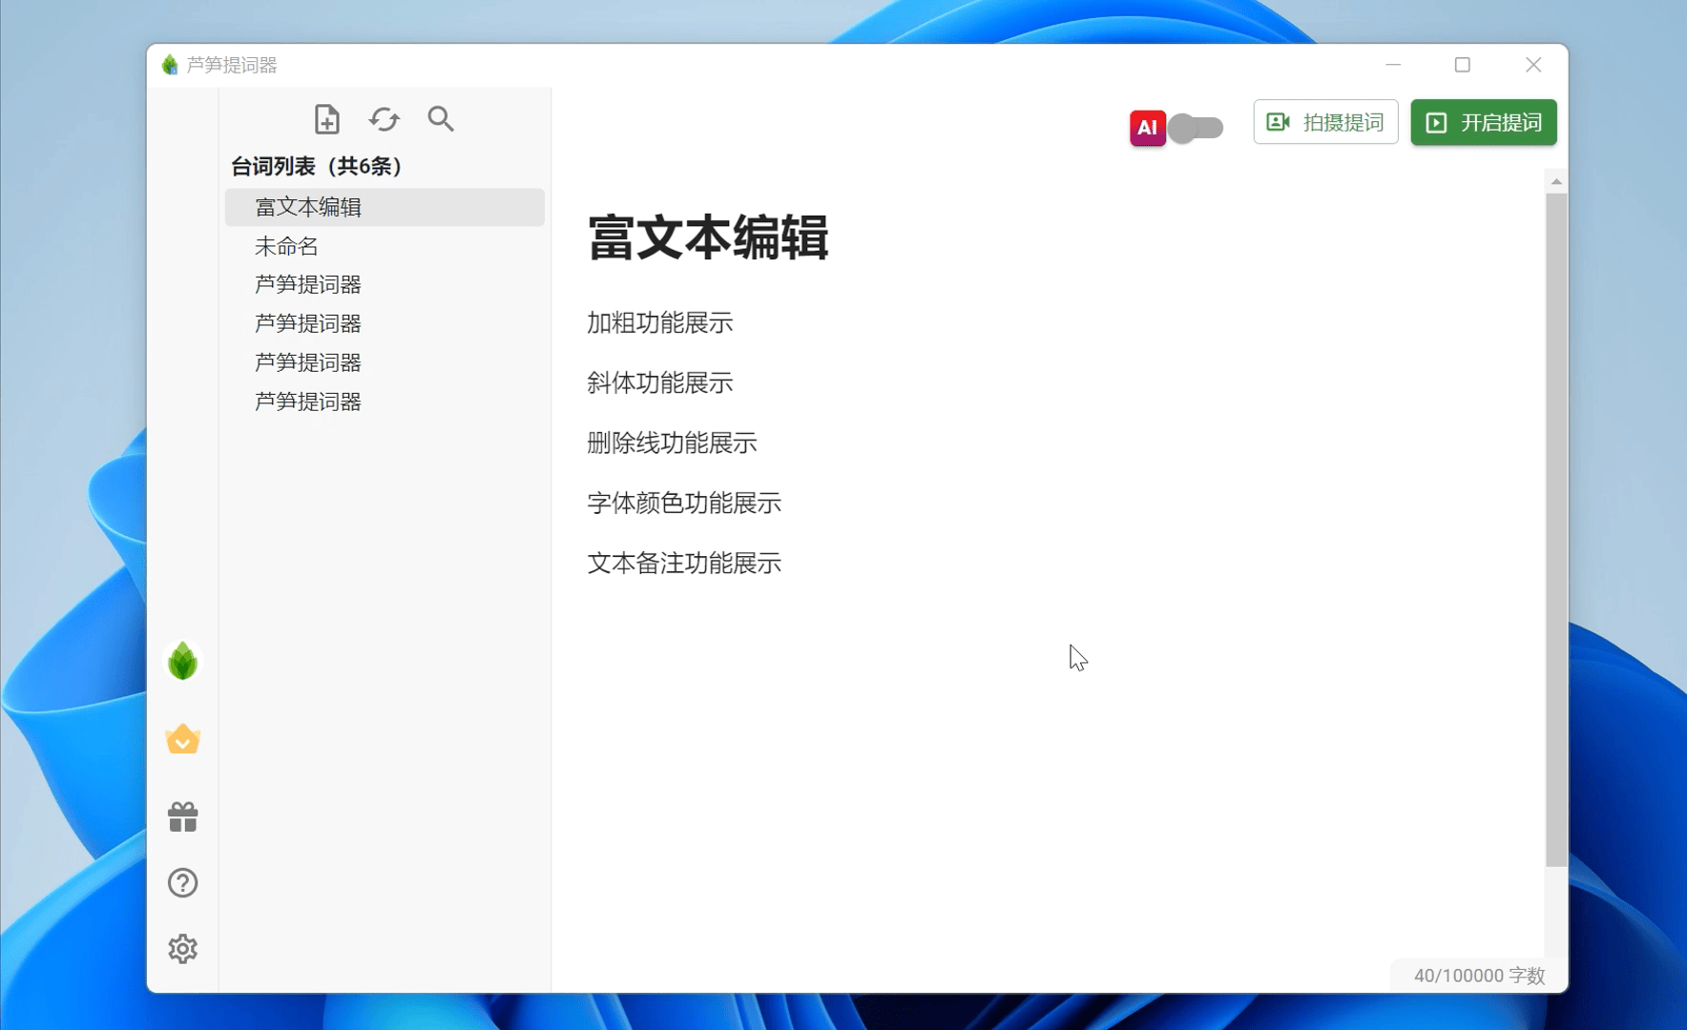Open rewards with the gift icon

click(181, 815)
